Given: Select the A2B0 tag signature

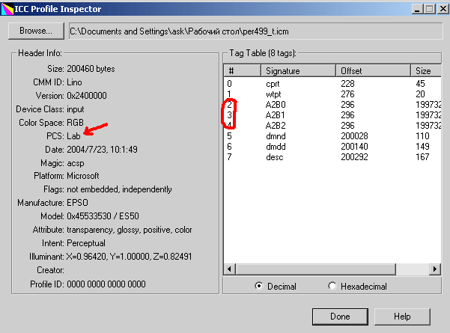Looking at the screenshot, I should point(276,105).
